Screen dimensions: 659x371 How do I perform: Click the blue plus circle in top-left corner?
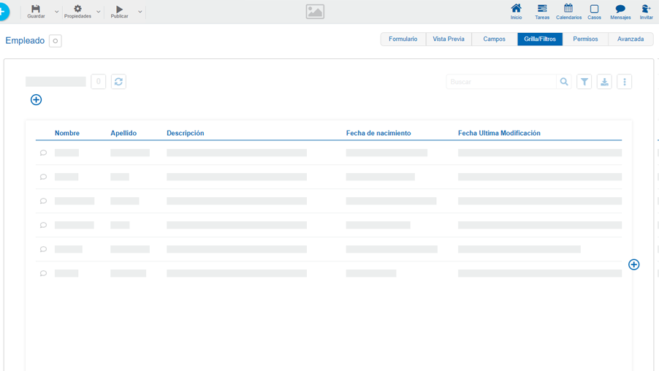point(4,12)
